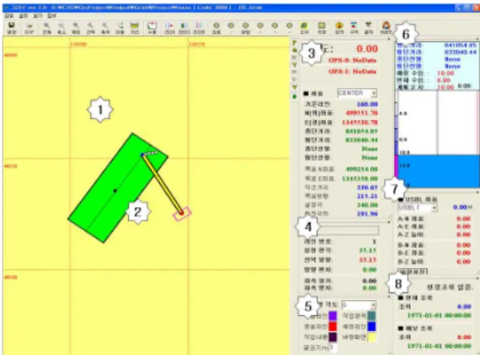
Task: Click the second magnifier zoom icon in toolbar
Action: (x=61, y=26)
